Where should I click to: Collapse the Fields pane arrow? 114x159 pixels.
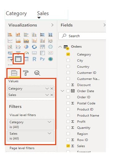104,25
